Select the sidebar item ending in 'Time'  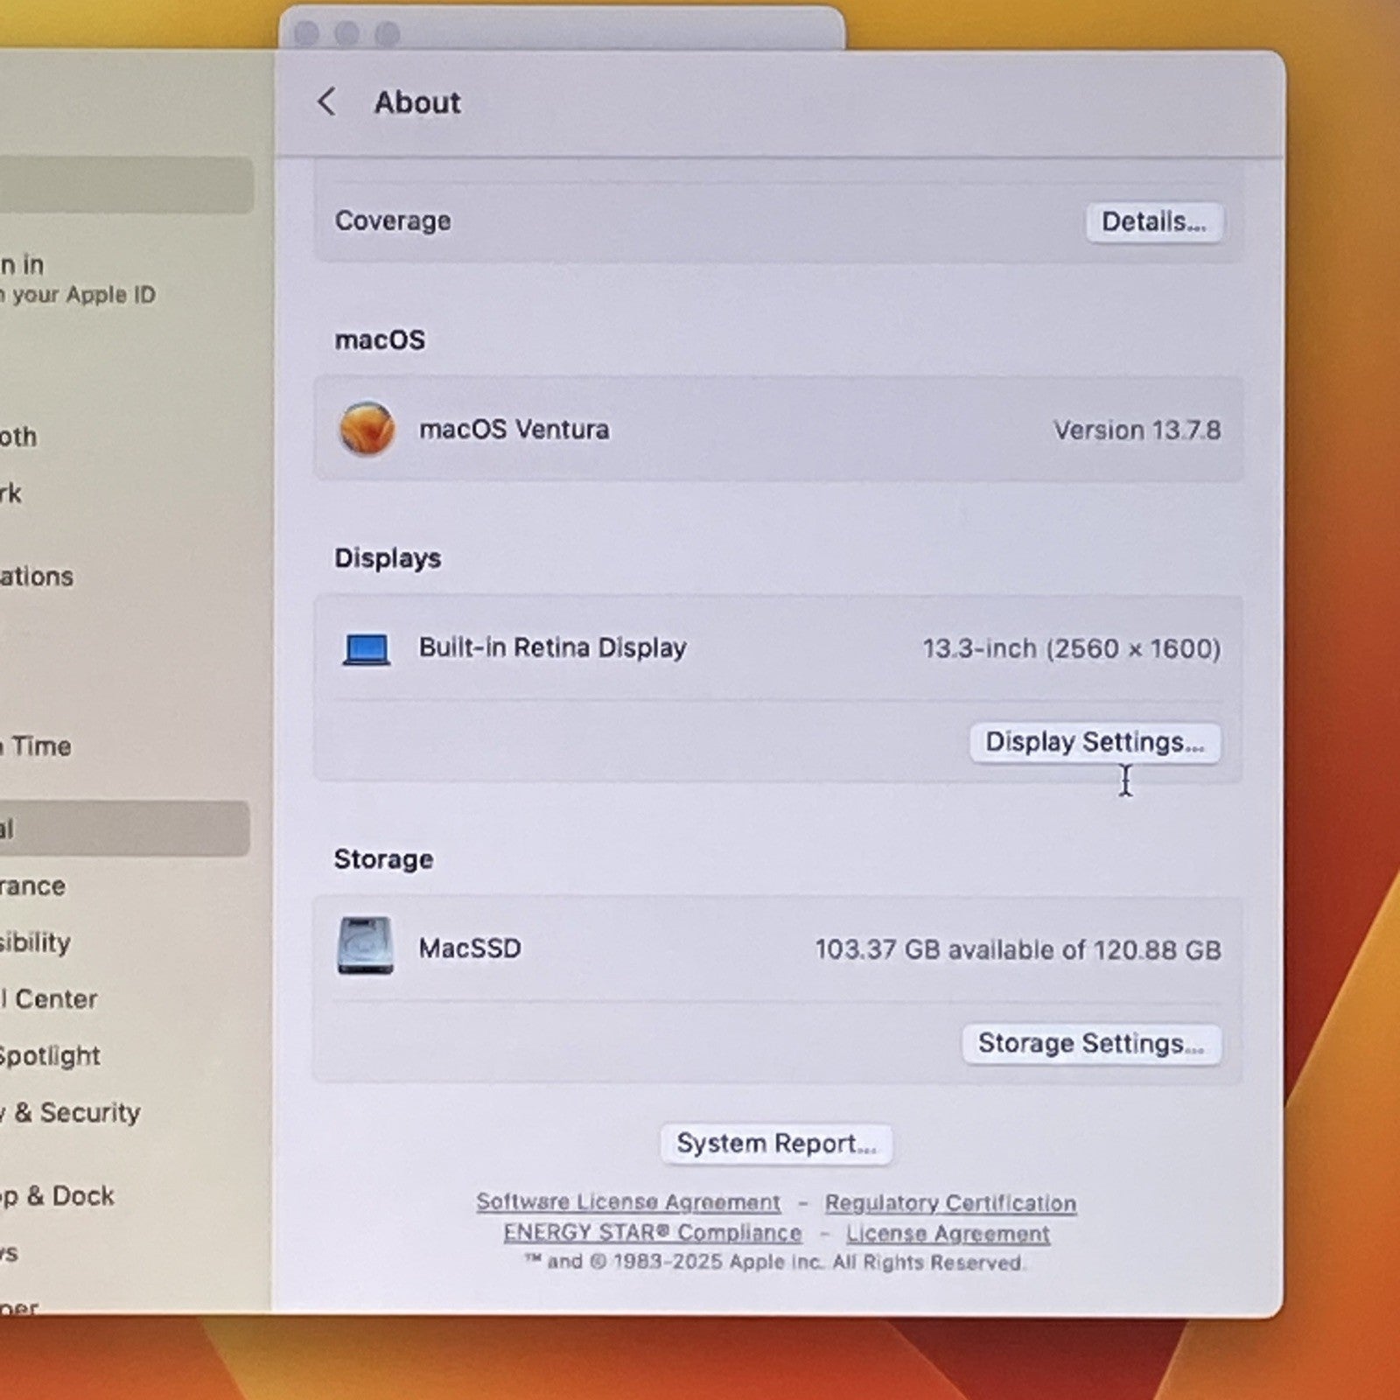click(36, 745)
